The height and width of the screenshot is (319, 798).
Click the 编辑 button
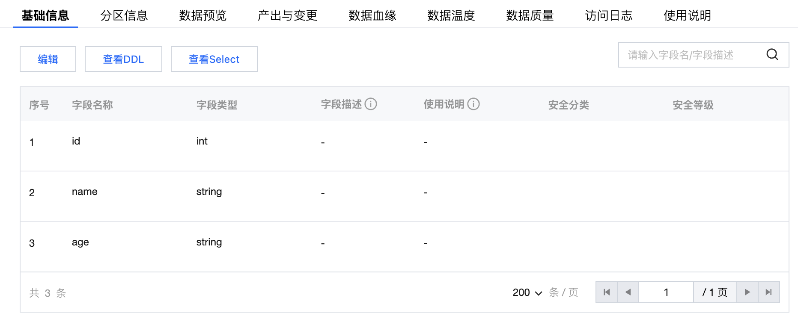click(x=48, y=59)
